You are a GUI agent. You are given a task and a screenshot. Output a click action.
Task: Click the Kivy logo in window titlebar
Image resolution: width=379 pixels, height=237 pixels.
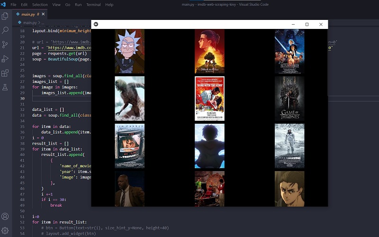(96, 24)
